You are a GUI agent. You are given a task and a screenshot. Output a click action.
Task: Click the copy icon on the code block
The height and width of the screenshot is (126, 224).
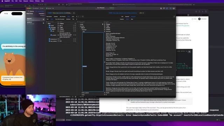coord(189,51)
